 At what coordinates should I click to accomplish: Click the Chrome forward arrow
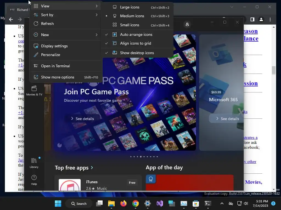(20, 19)
